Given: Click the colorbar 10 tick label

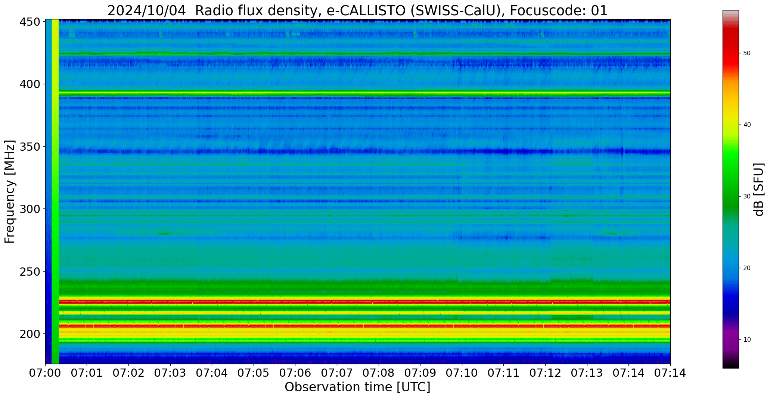Looking at the screenshot, I should [747, 340].
